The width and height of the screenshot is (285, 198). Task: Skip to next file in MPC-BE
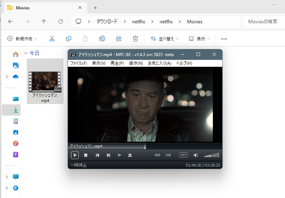108,155
